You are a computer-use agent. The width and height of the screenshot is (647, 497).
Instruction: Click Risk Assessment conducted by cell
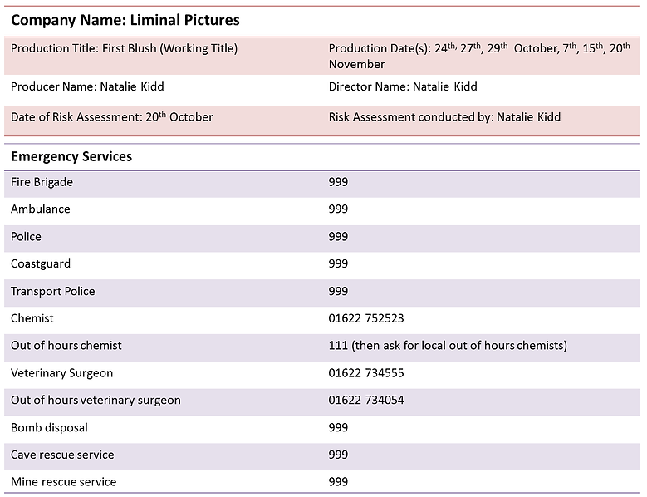[x=444, y=117]
